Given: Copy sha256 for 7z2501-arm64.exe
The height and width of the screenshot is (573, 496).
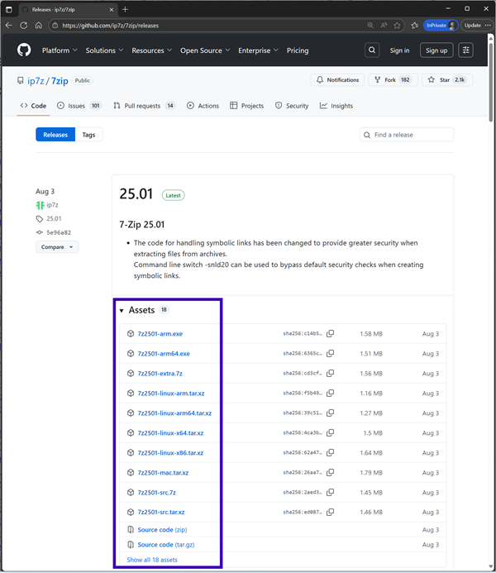Looking at the screenshot, I should pos(330,353).
